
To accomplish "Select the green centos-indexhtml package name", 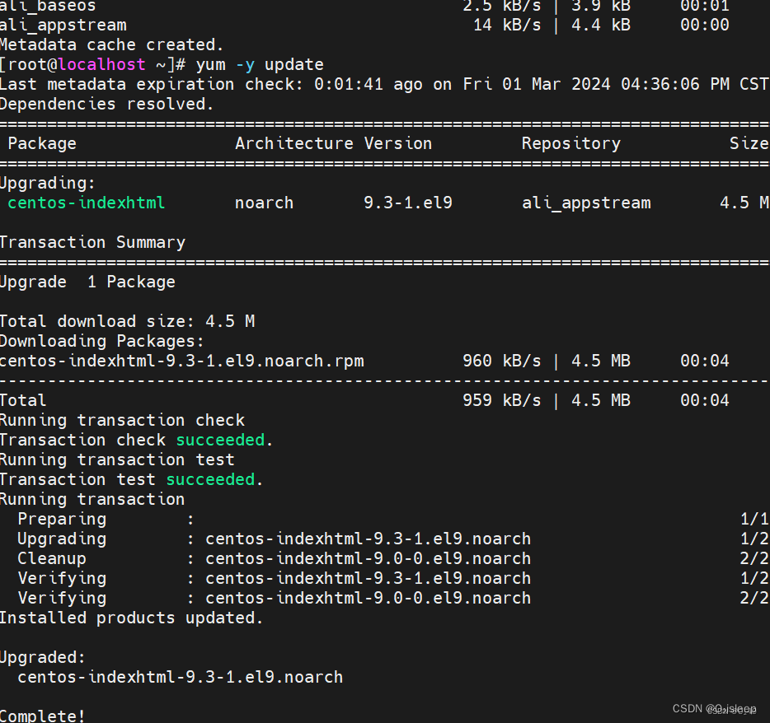I will pyautogui.click(x=86, y=203).
